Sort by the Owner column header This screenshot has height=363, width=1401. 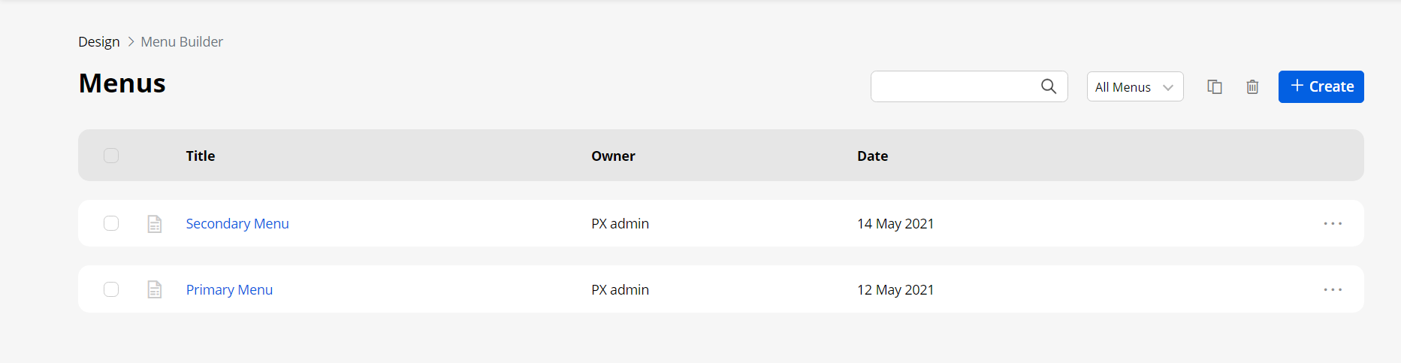pos(613,156)
